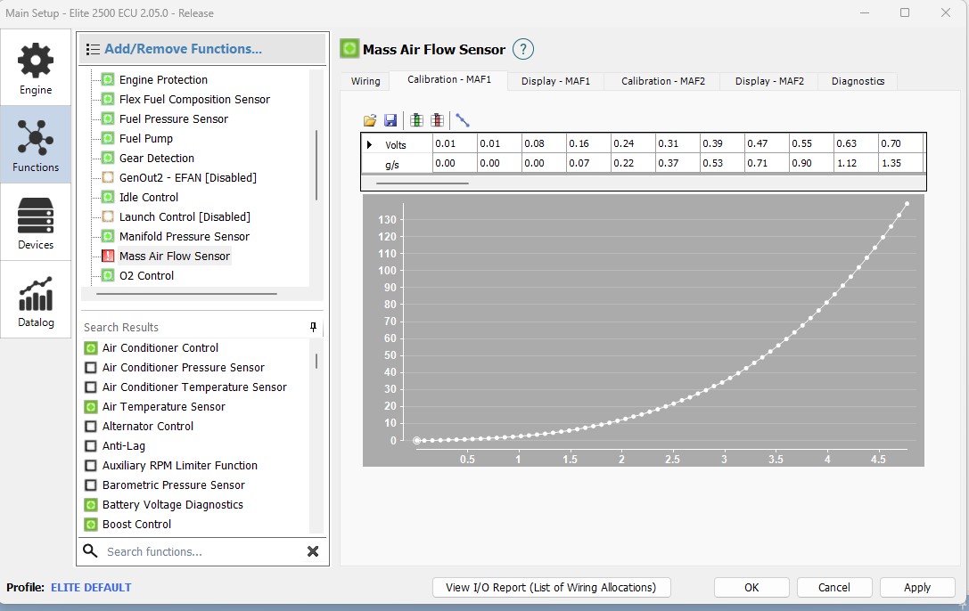This screenshot has height=611, width=969.
Task: Enable Air Conditioner Temperature Sensor checkbox
Action: tap(91, 387)
